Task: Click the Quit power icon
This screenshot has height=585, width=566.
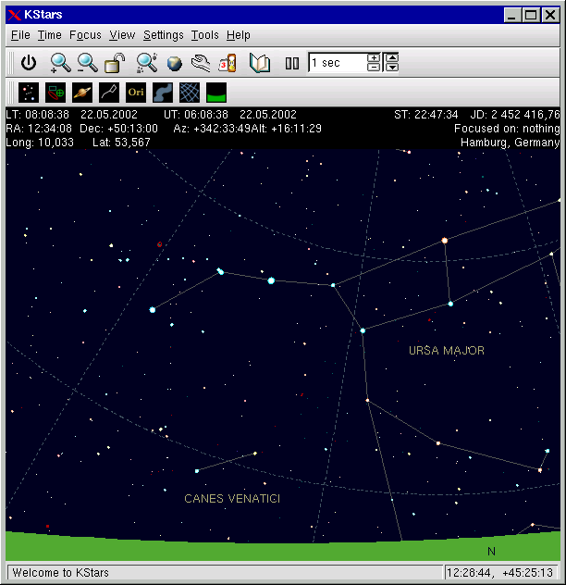Action: pos(29,63)
